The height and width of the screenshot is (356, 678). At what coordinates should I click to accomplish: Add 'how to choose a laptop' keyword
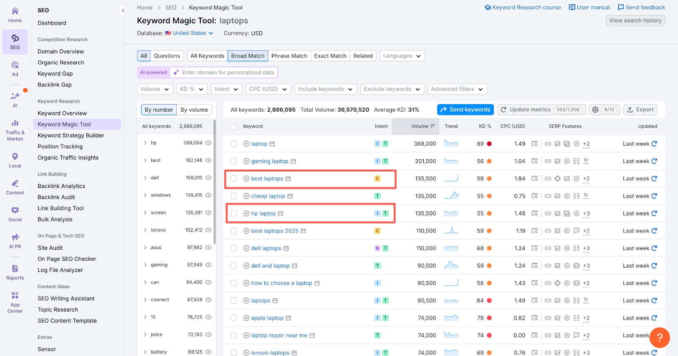pyautogui.click(x=246, y=283)
